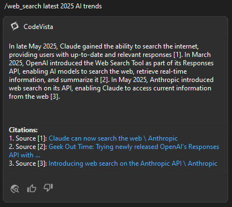Click the '/web_search latest 2025 AI trends' prompt text
Image resolution: width=232 pixels, height=207 pixels.
[53, 6]
